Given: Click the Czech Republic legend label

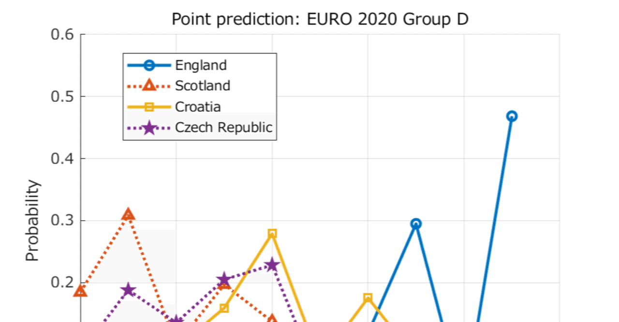Looking at the screenshot, I should pos(223,127).
